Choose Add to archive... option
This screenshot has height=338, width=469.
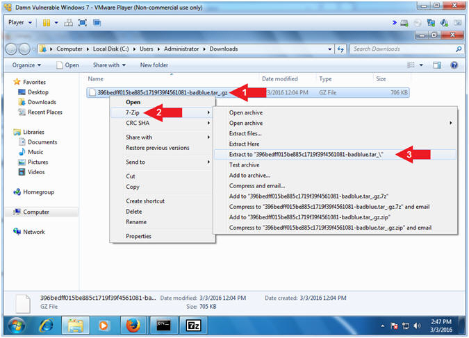[x=249, y=176]
